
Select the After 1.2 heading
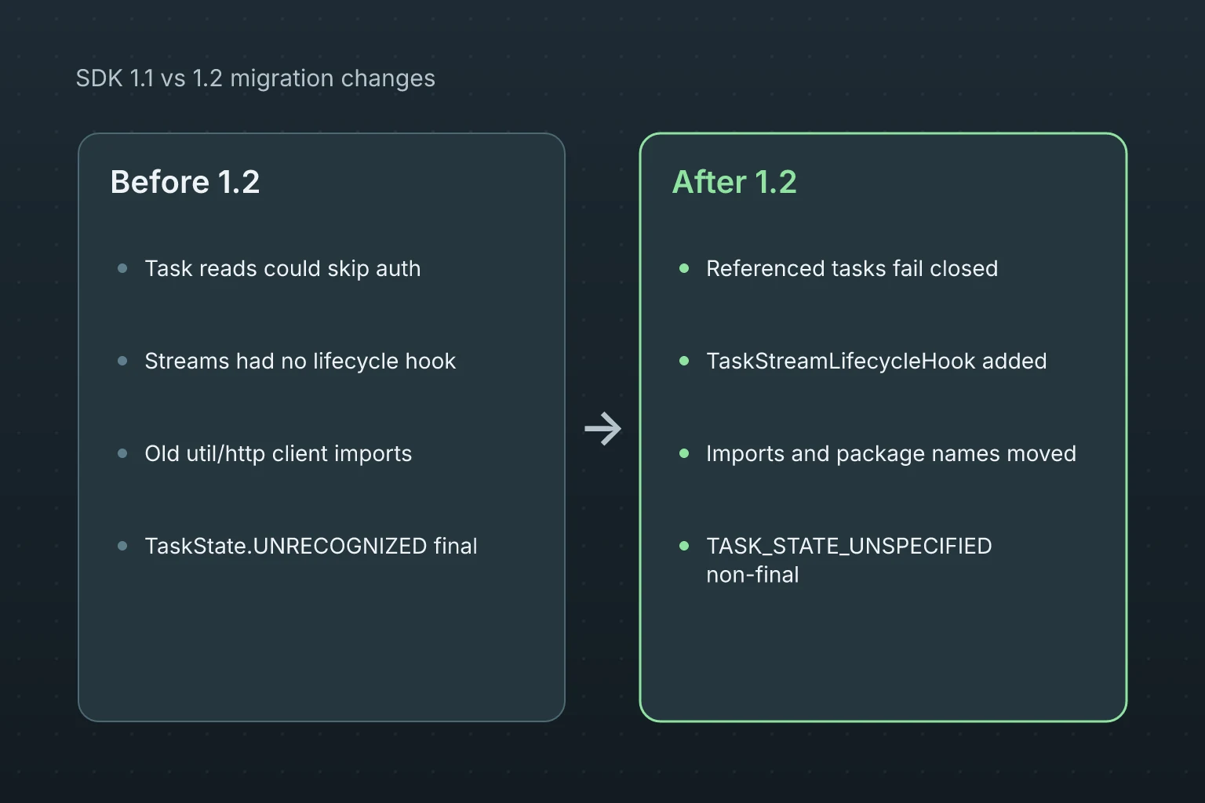pyautogui.click(x=734, y=182)
